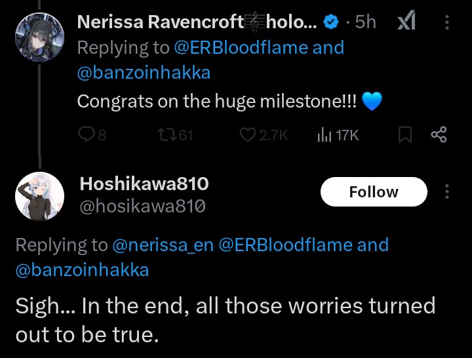View post analytics showing 17K views
Screen dimensions: 472x358
[x=324, y=135]
